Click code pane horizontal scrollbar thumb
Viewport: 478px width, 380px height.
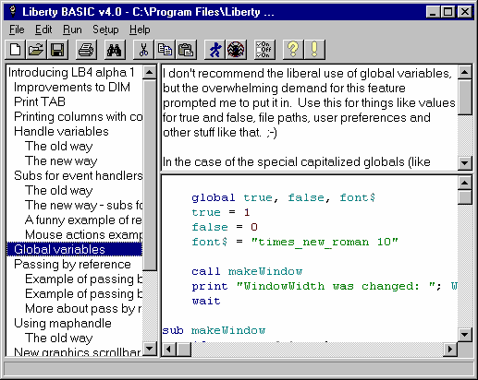click(184, 350)
